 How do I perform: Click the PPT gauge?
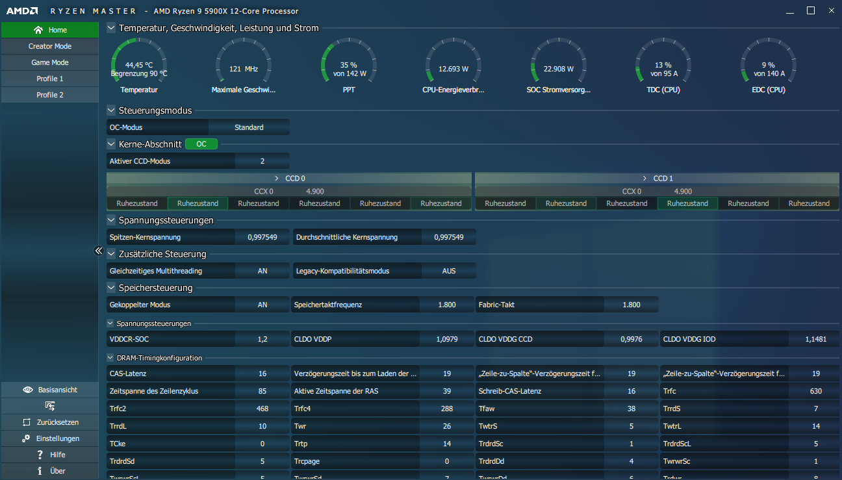[349, 66]
